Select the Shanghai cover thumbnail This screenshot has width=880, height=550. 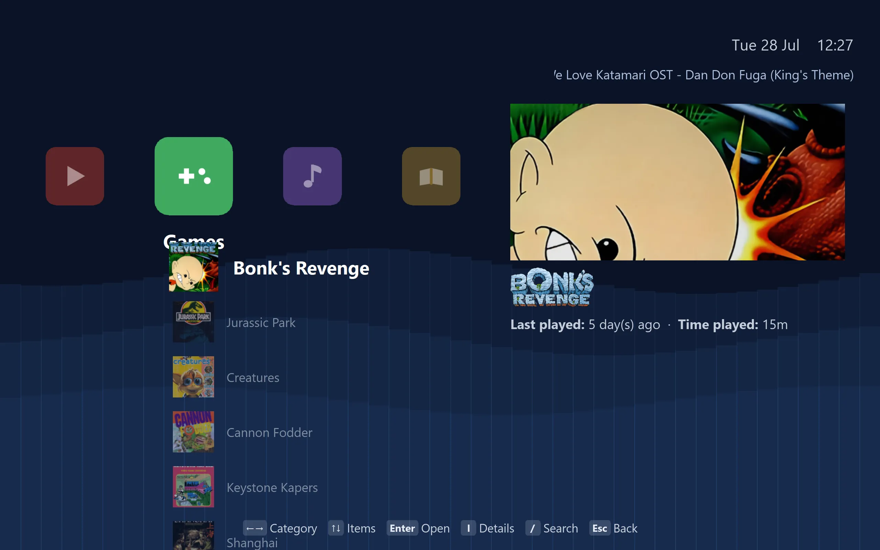click(193, 536)
